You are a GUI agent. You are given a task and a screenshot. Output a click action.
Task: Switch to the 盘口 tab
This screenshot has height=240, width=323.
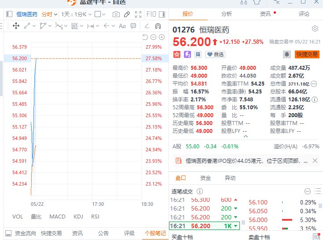click(x=181, y=178)
